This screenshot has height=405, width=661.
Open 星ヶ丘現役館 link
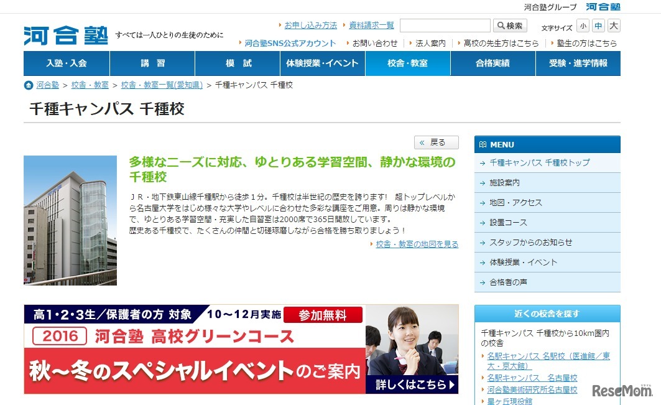pos(509,401)
